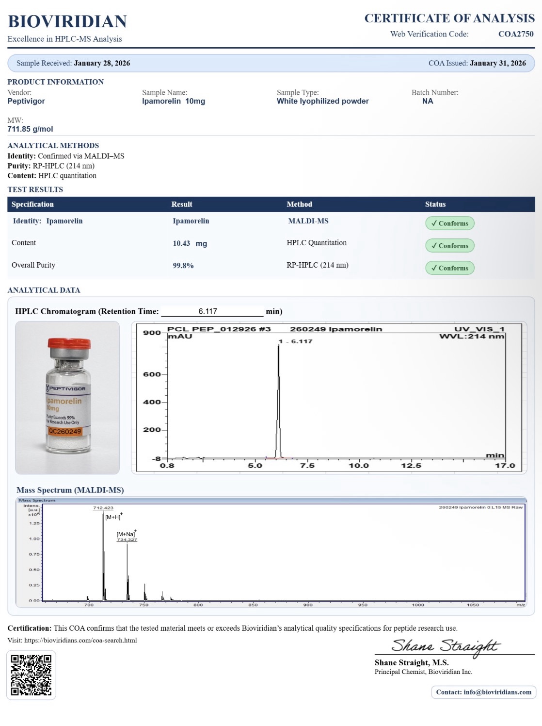The width and height of the screenshot is (542, 726).
Task: Click the BIOVIRIDIAN logo heading
Action: 67,21
